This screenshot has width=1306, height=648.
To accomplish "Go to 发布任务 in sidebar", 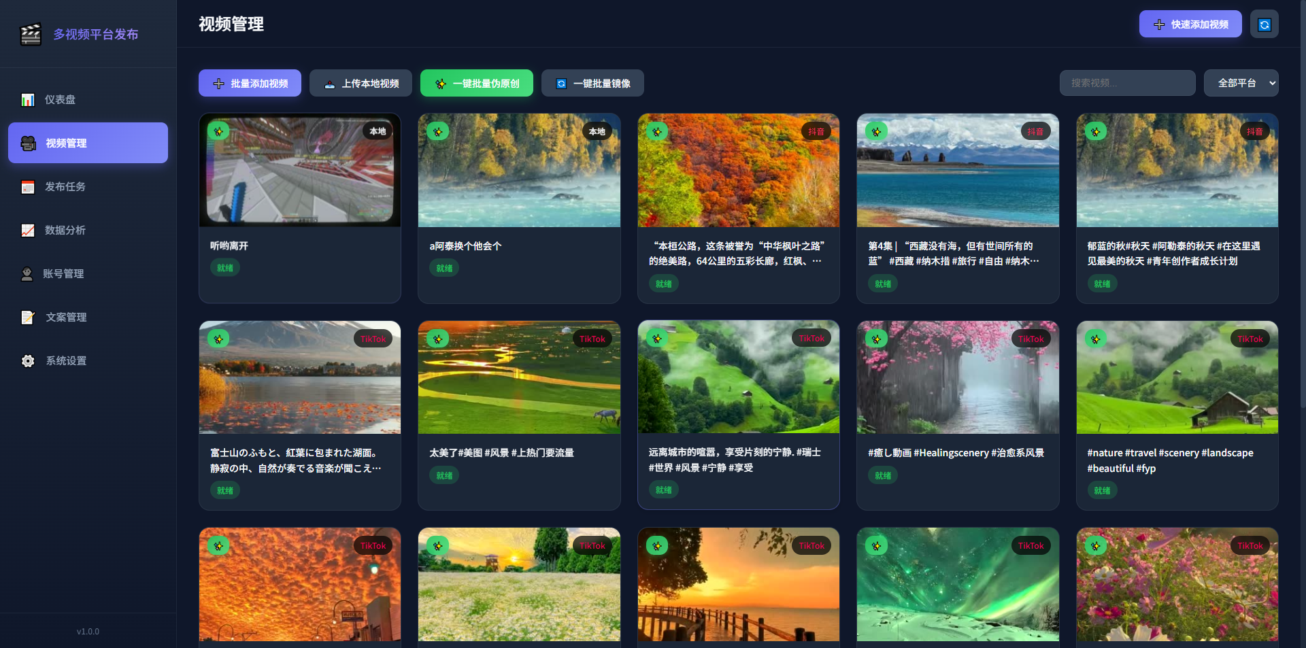I will tap(65, 187).
